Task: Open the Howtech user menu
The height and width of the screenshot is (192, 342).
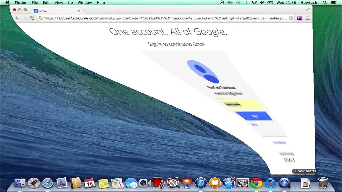Action: click(x=309, y=3)
